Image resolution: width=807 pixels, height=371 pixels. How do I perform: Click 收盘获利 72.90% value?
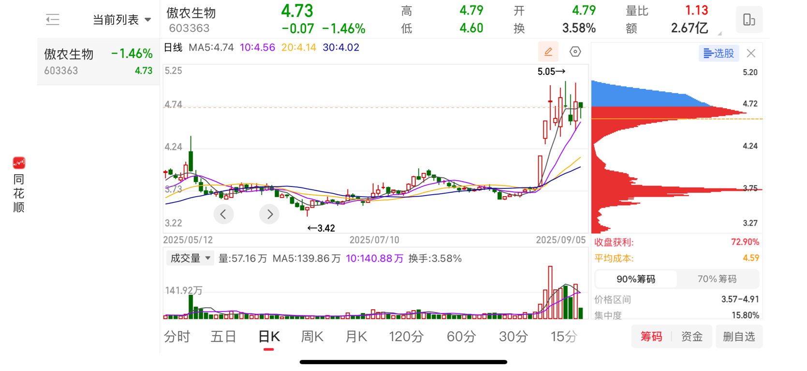(745, 242)
